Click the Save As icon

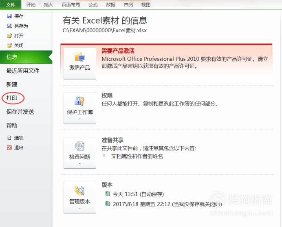click(9, 26)
